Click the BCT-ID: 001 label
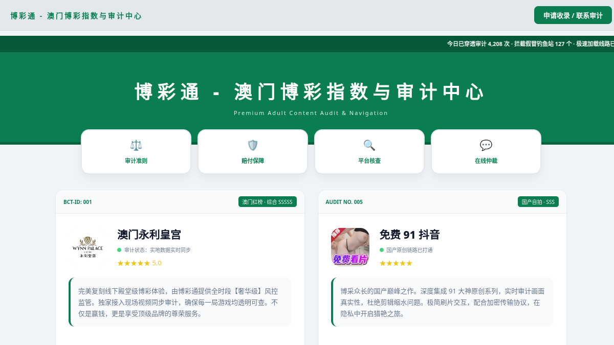 pos(78,202)
